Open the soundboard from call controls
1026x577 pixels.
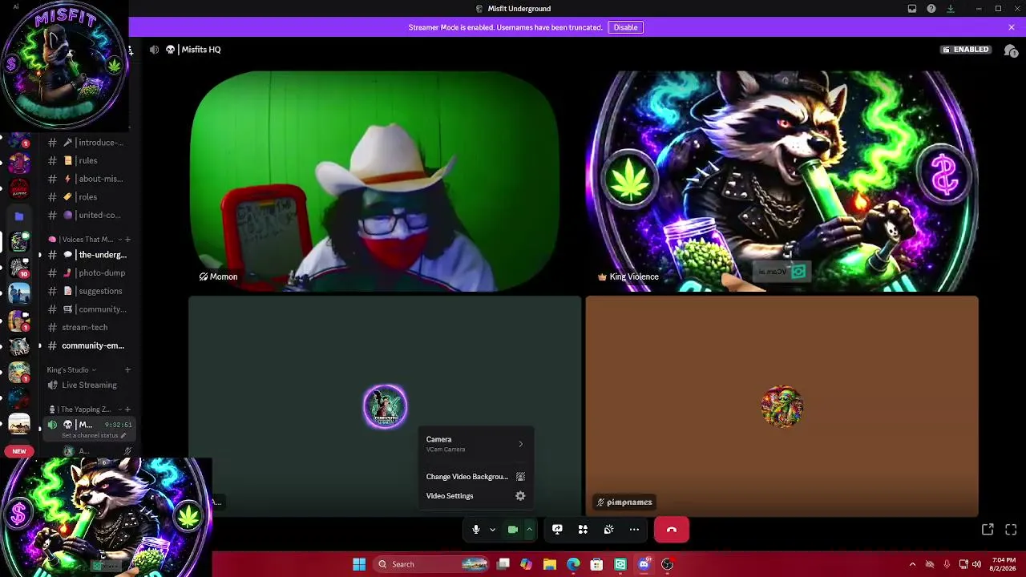tap(608, 529)
